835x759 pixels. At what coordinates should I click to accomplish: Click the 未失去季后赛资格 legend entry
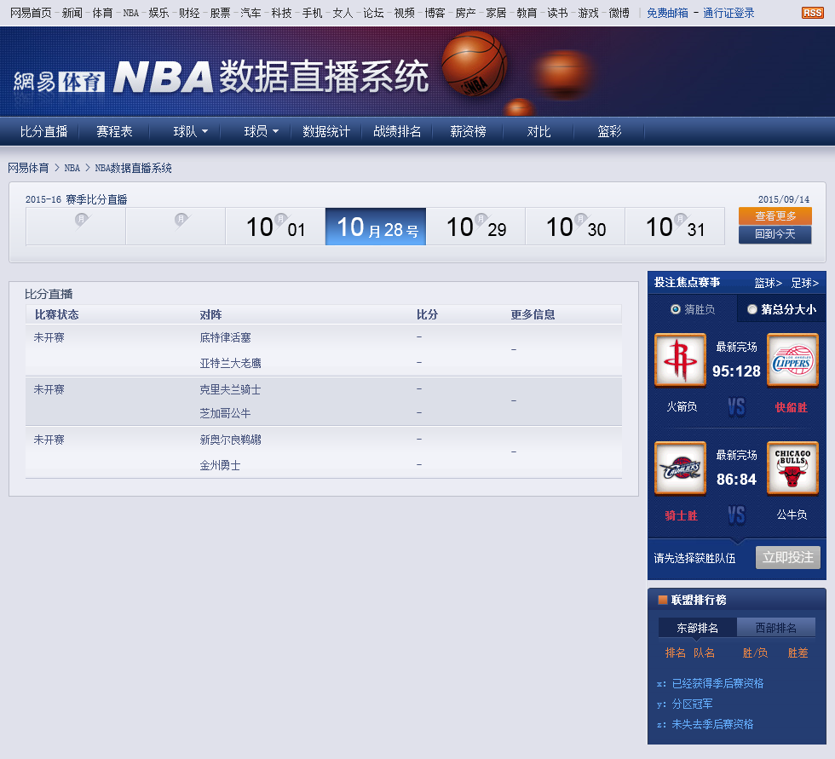point(712,724)
